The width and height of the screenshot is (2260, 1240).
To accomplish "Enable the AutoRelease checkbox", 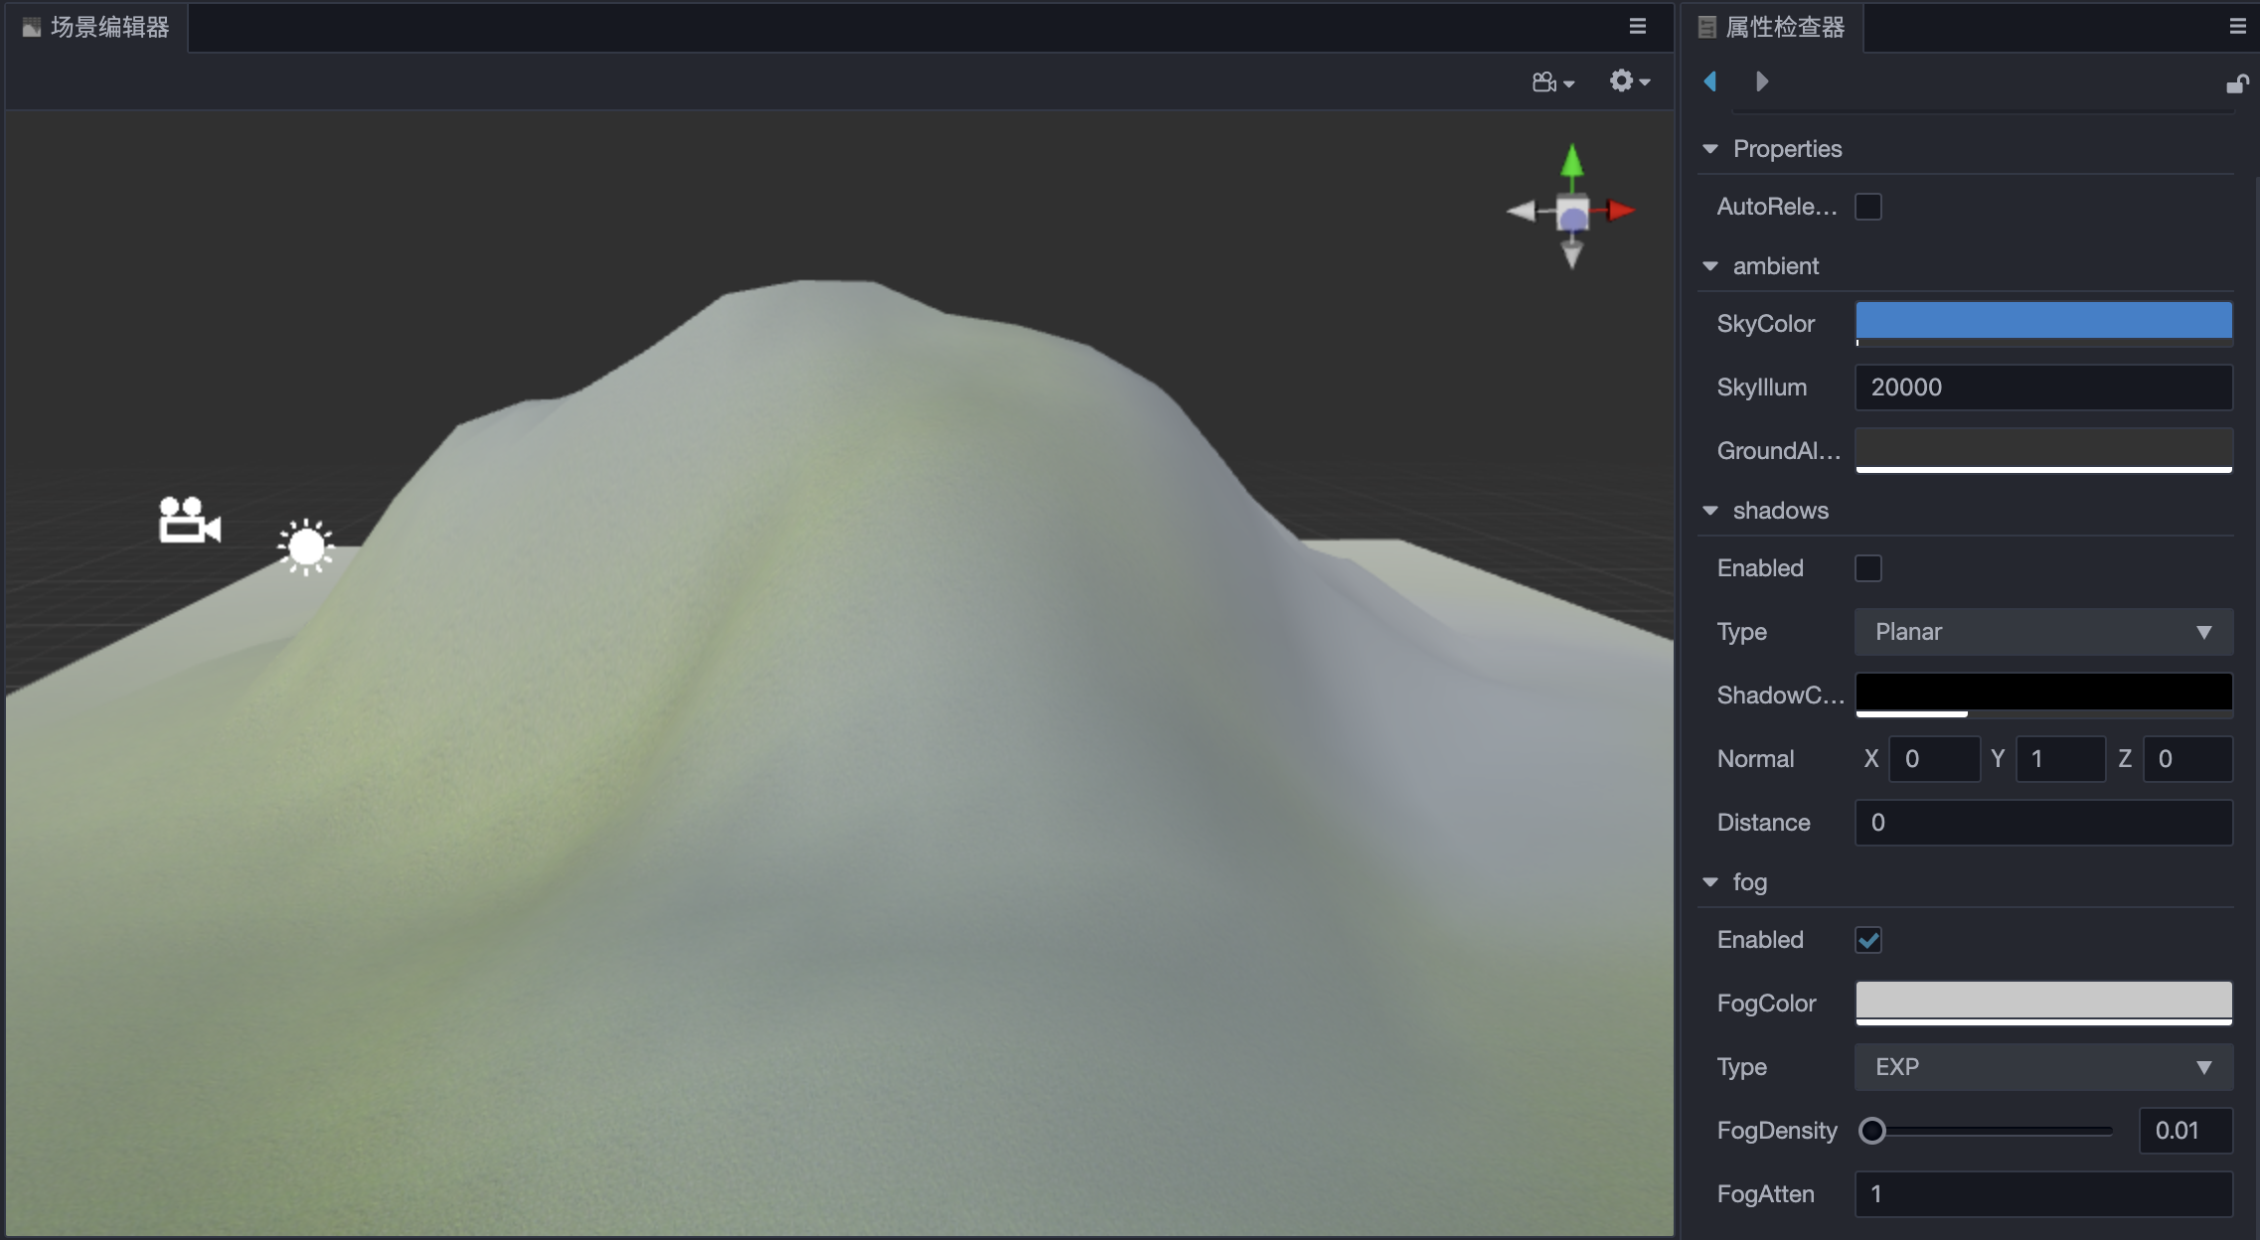I will [x=1868, y=207].
